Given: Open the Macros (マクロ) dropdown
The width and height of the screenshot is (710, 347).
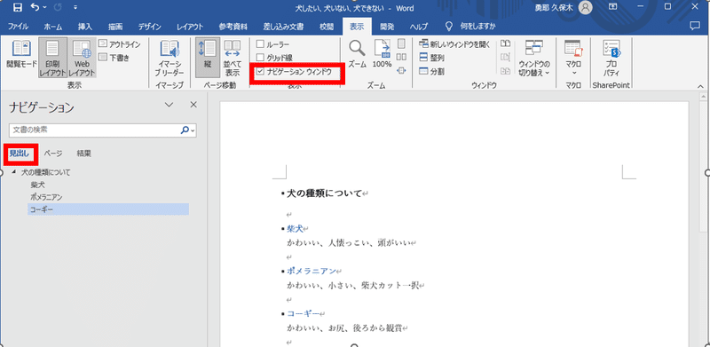Looking at the screenshot, I should (x=573, y=58).
